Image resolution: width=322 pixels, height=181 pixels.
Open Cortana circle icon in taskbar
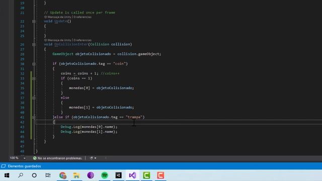(x=34, y=175)
